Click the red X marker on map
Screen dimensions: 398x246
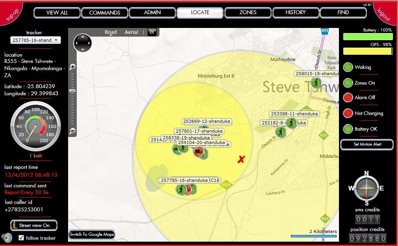(241, 159)
